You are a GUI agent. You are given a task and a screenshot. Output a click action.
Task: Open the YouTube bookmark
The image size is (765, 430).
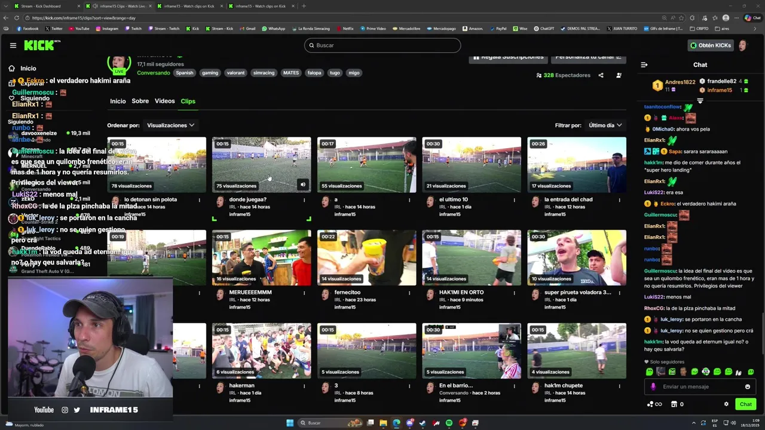tap(79, 28)
